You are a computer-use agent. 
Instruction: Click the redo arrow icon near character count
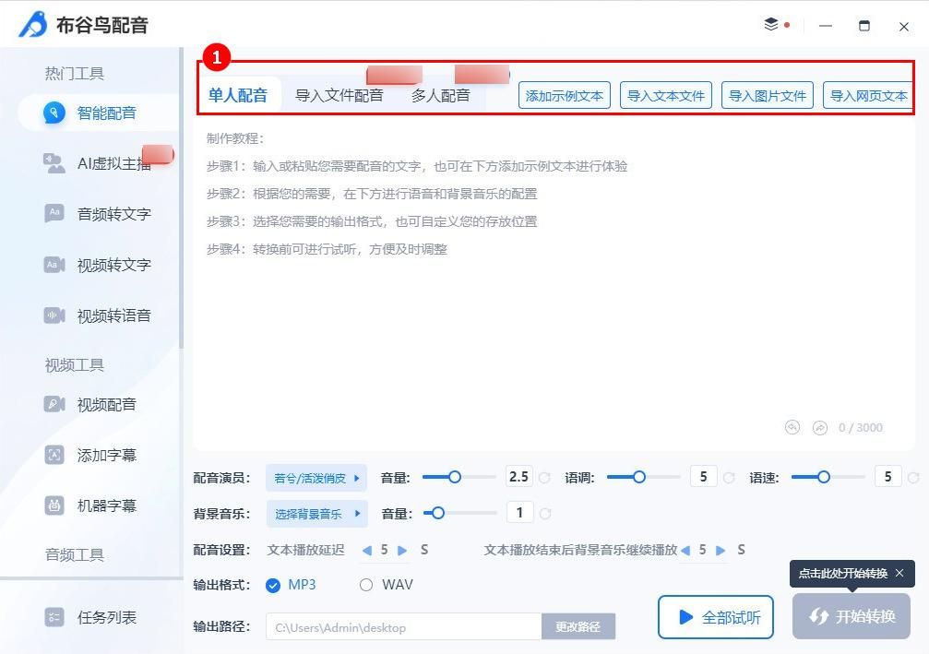[x=820, y=427]
